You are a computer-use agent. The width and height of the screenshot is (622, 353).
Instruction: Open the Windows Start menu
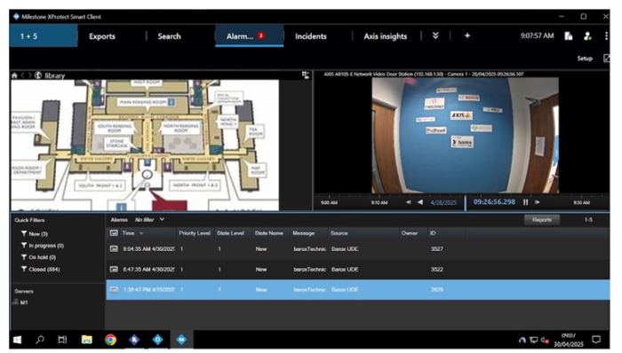click(17, 340)
